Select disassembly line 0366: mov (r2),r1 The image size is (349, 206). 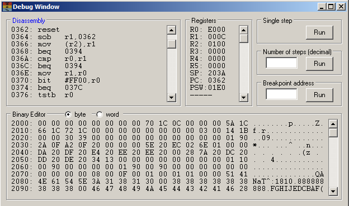[x=54, y=44]
